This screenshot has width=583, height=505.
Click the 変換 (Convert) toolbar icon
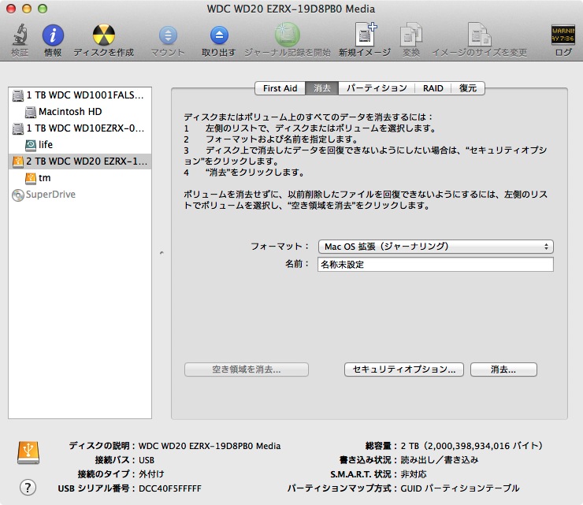[411, 35]
